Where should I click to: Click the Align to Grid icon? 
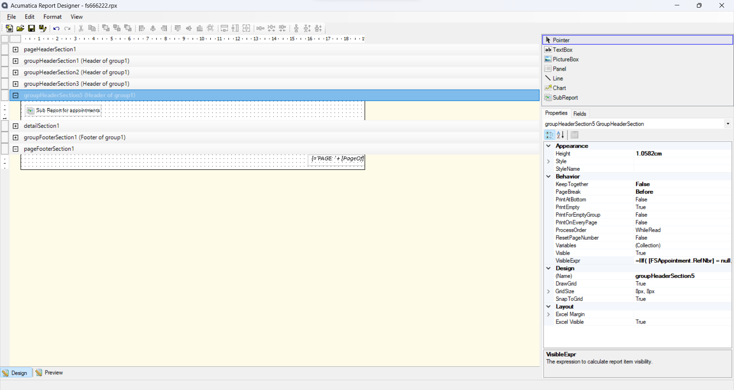[x=211, y=28]
